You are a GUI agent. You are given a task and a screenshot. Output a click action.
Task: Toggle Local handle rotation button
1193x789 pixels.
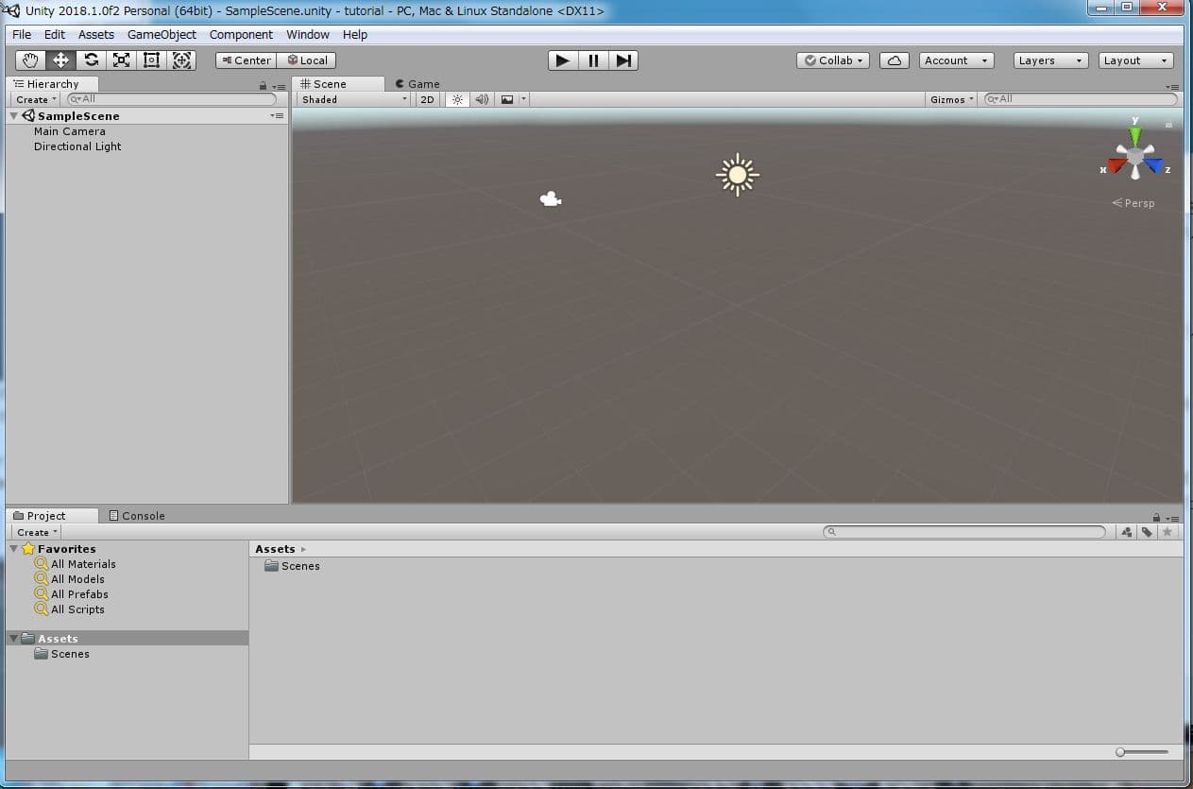click(307, 60)
